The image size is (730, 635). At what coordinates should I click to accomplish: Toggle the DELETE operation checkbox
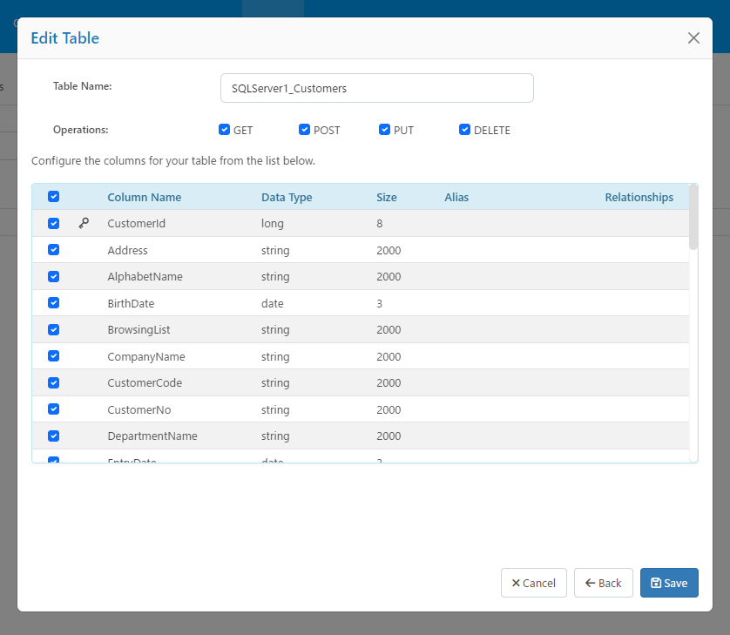464,130
